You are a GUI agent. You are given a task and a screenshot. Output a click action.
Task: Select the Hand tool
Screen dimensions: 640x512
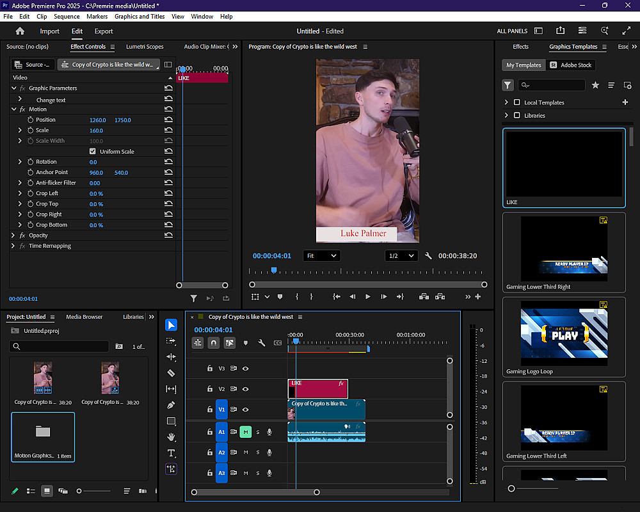pyautogui.click(x=171, y=437)
